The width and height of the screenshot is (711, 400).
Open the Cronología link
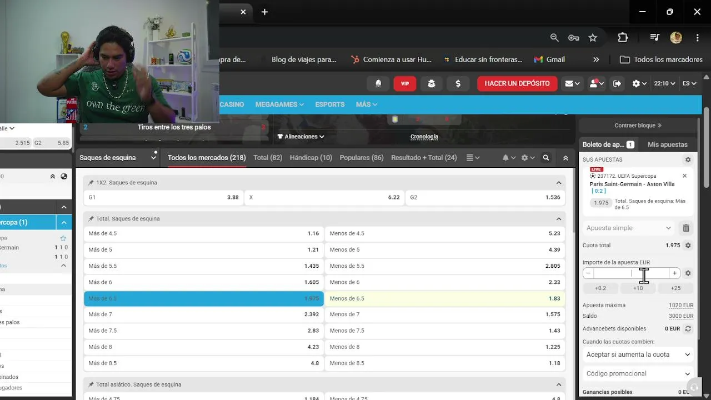pos(424,137)
